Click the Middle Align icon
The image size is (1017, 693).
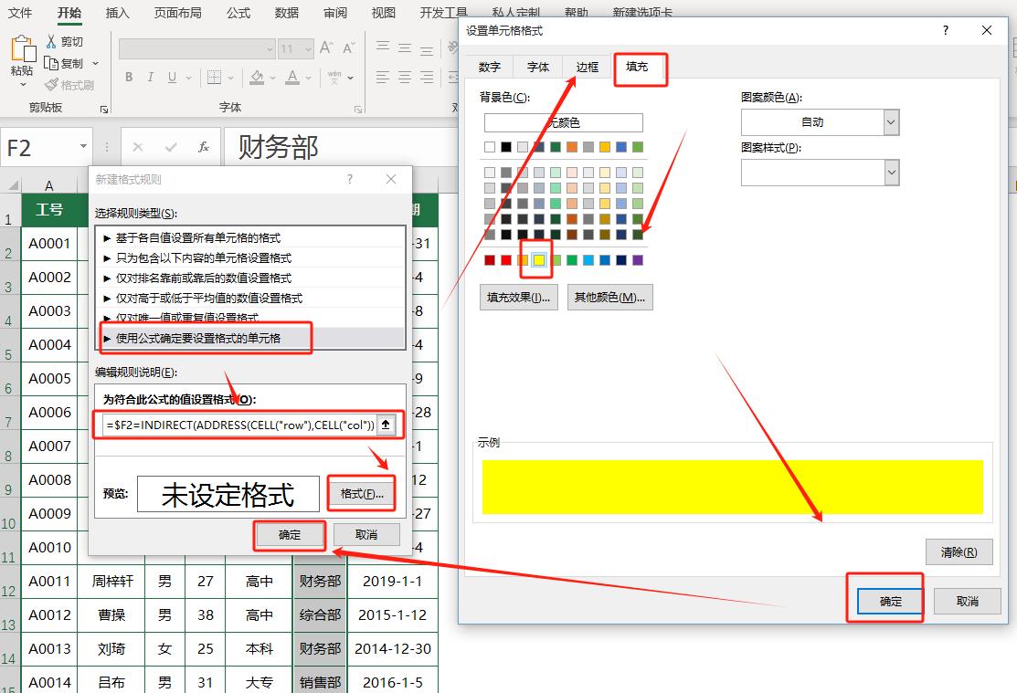405,47
